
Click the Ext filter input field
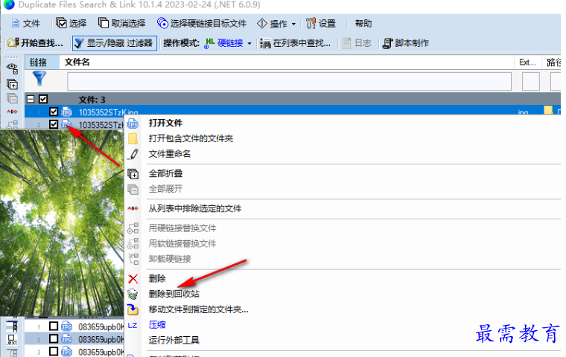(x=530, y=82)
